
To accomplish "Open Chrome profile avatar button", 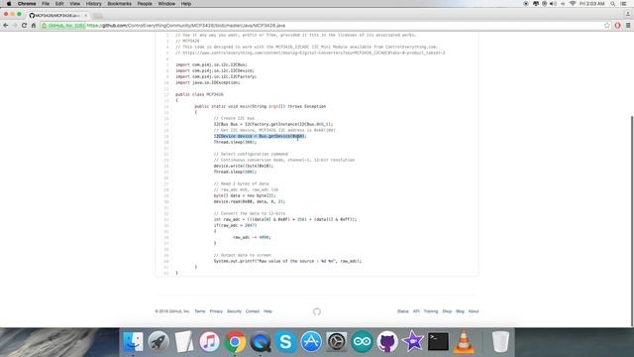I will [x=628, y=14].
